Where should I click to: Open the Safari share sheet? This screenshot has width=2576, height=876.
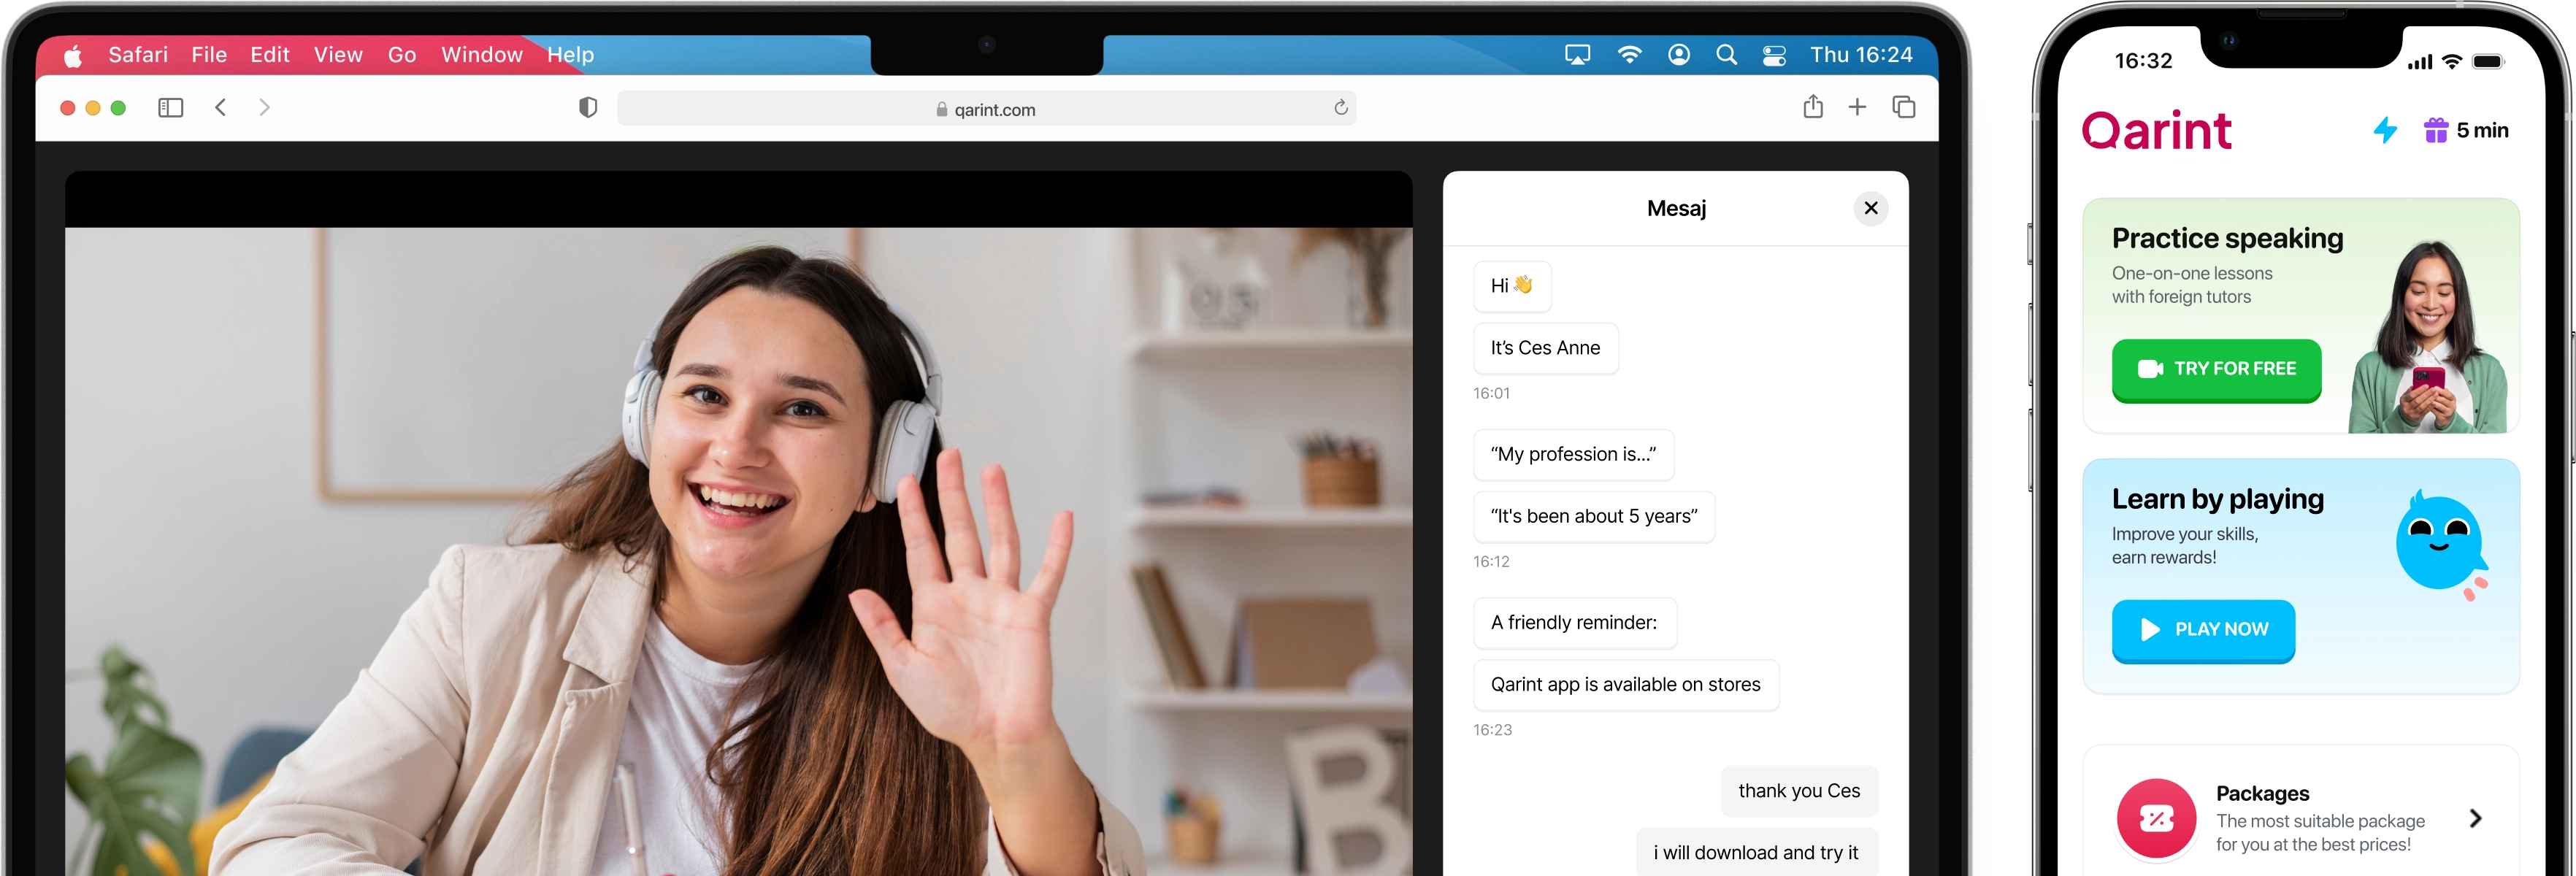(1812, 107)
